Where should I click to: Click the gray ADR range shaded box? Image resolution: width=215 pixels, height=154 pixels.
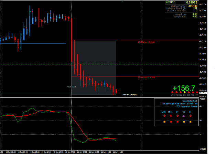(x=94, y=68)
